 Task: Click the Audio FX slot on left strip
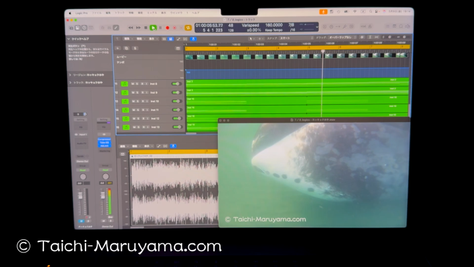coord(82,144)
